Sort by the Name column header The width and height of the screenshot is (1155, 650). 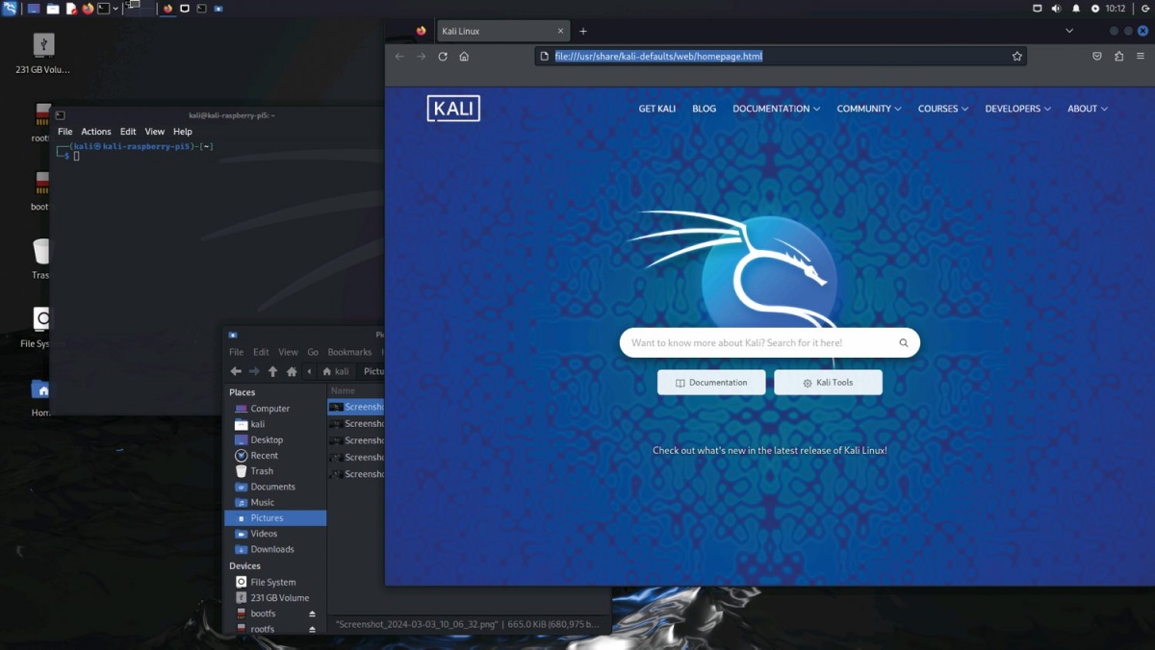click(355, 390)
